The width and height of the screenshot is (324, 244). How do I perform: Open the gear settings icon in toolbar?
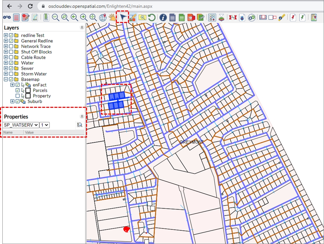click(251, 17)
